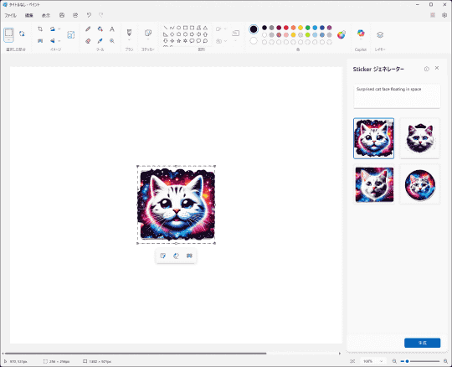Open the Copilot button in ribbon
This screenshot has width=452, height=367.
[x=361, y=34]
